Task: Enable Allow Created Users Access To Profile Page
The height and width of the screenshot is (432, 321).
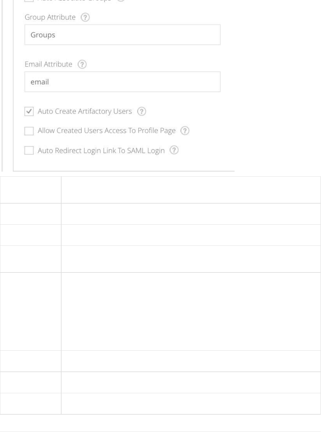Action: point(29,131)
